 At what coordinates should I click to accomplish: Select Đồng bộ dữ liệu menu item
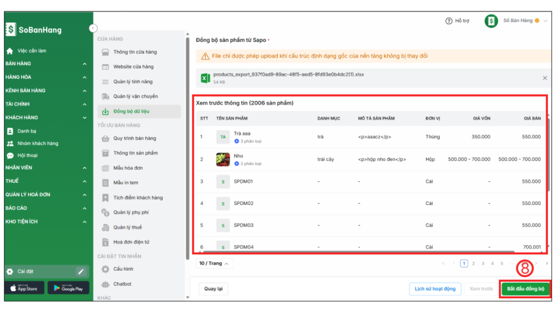(x=131, y=112)
